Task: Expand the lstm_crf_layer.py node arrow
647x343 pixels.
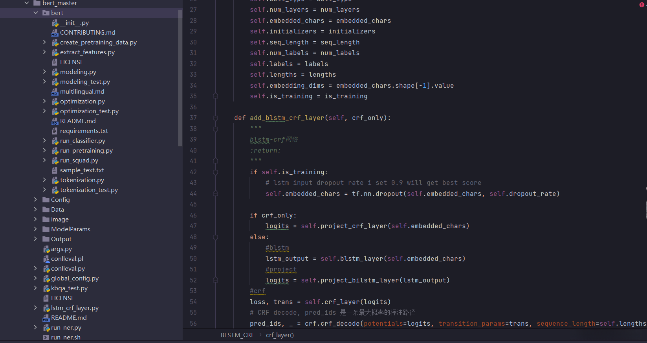Action: (35, 308)
